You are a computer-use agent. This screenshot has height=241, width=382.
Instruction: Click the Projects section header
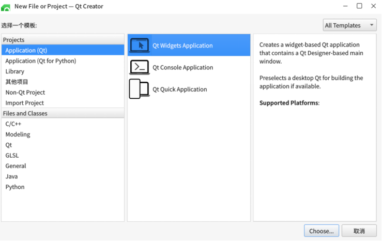[x=63, y=39]
